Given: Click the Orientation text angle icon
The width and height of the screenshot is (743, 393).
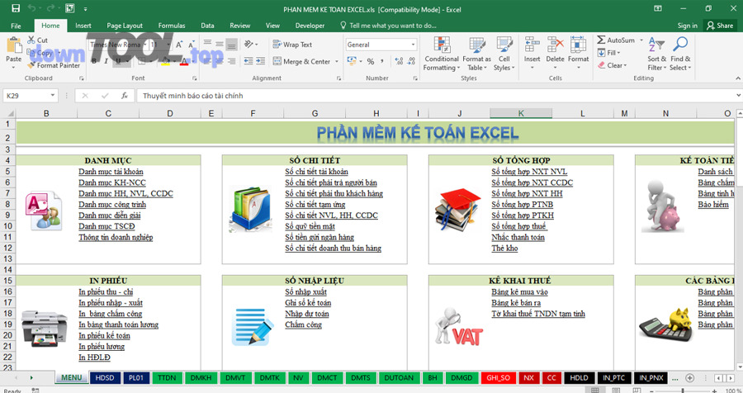Looking at the screenshot, I should click(x=248, y=44).
